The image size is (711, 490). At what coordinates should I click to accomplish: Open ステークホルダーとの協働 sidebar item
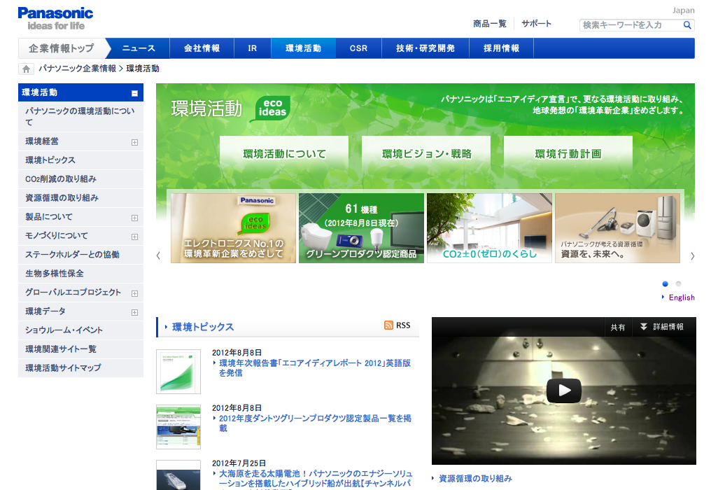[80, 255]
